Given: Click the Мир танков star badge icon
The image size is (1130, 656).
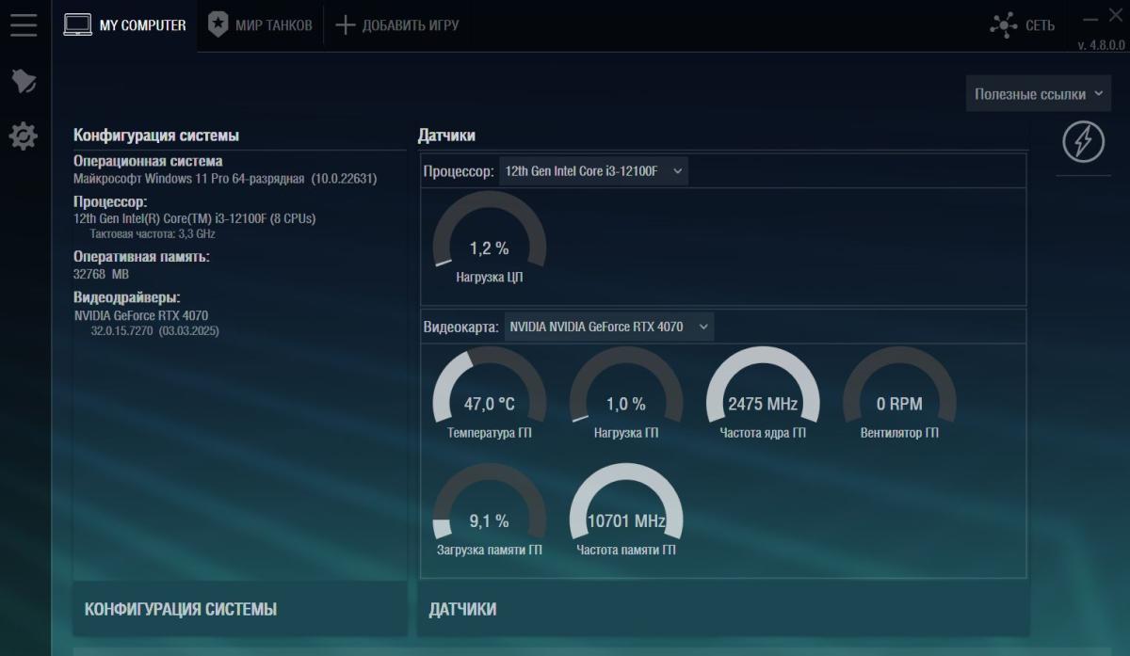Looking at the screenshot, I should pos(218,25).
